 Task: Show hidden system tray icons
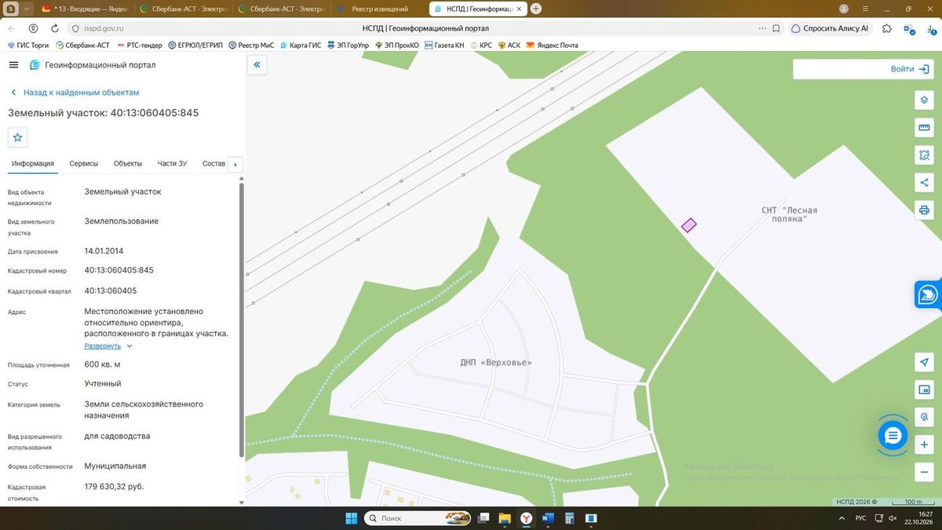click(x=841, y=518)
